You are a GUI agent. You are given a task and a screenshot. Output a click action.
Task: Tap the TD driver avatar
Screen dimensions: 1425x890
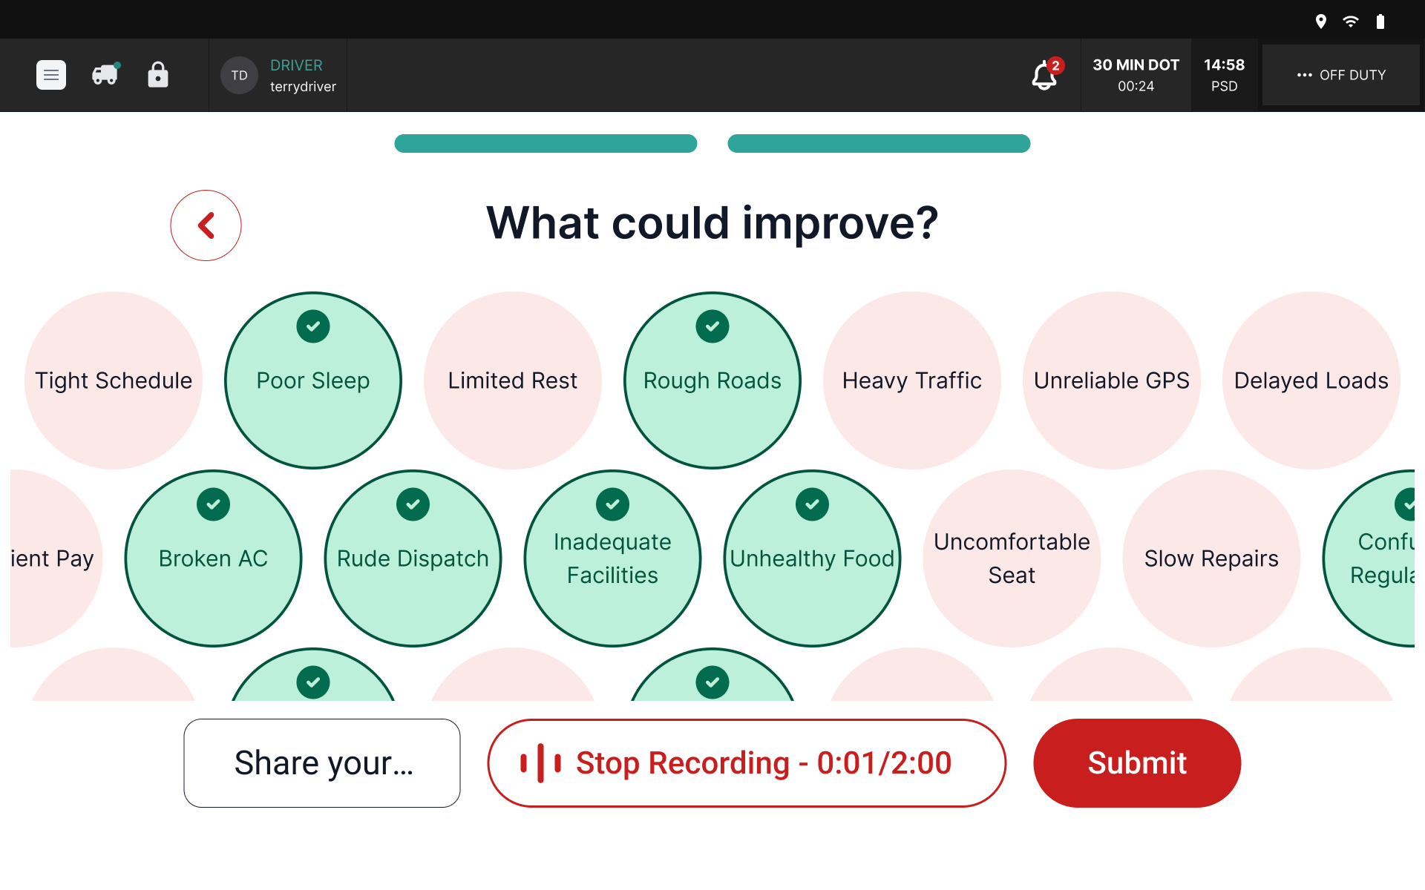[x=239, y=75]
